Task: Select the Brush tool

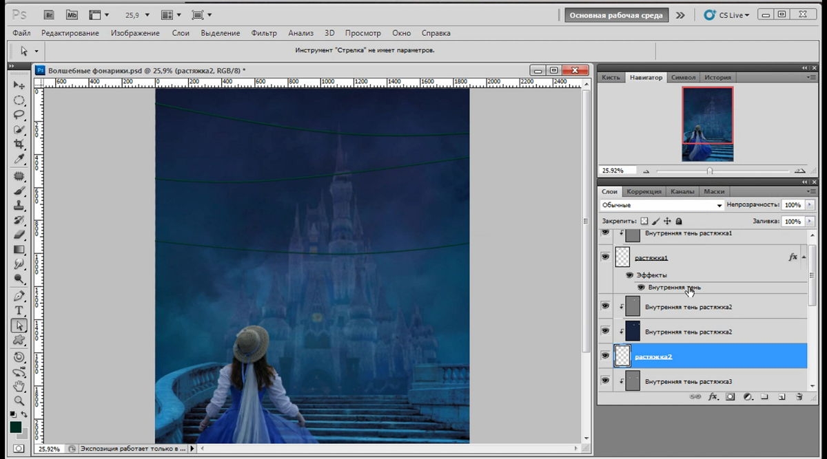Action: click(19, 191)
